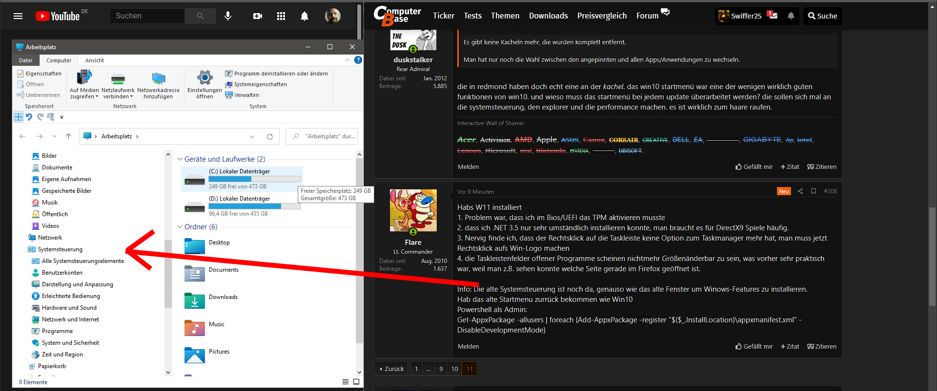Click the YouTube search magnifier button
The image size is (937, 391).
coord(200,16)
